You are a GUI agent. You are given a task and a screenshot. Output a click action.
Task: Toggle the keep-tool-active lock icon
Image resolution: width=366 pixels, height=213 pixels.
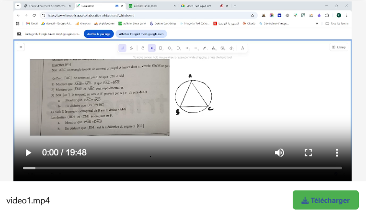pyautogui.click(x=122, y=48)
